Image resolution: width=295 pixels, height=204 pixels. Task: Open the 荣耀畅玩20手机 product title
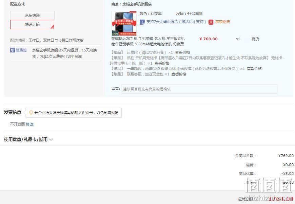pyautogui.click(x=148, y=41)
